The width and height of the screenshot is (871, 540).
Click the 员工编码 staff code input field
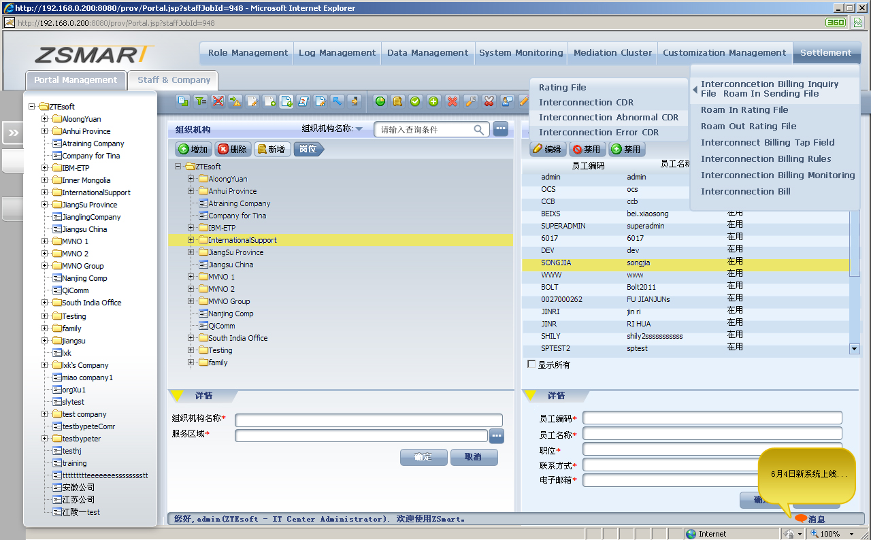coord(712,418)
